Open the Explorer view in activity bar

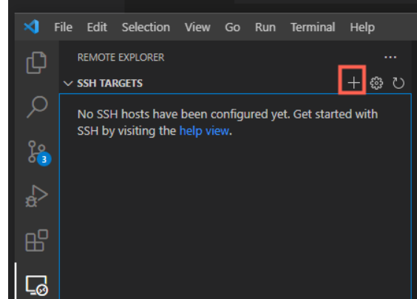point(37,63)
